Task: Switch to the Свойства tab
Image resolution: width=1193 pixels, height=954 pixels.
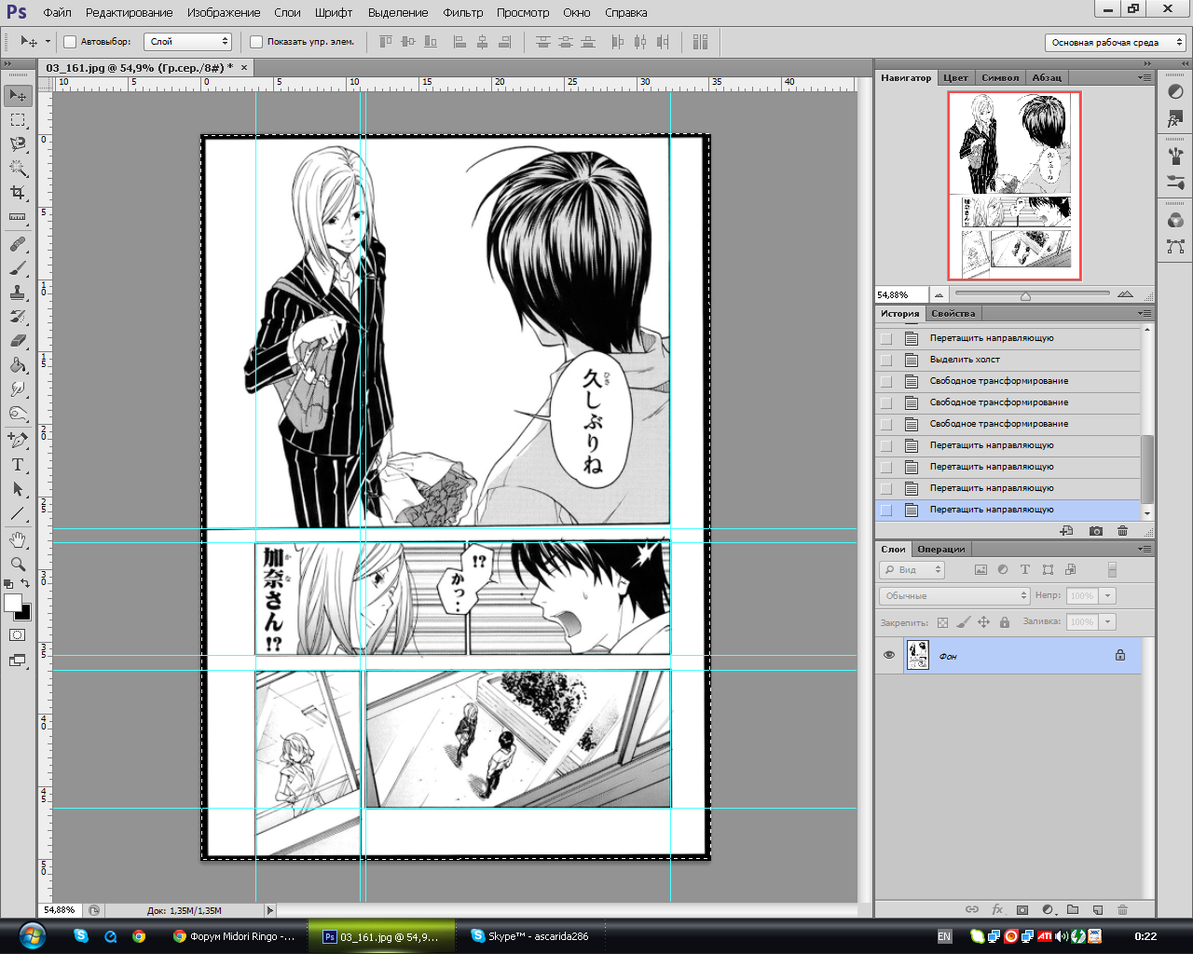Action: pos(953,314)
